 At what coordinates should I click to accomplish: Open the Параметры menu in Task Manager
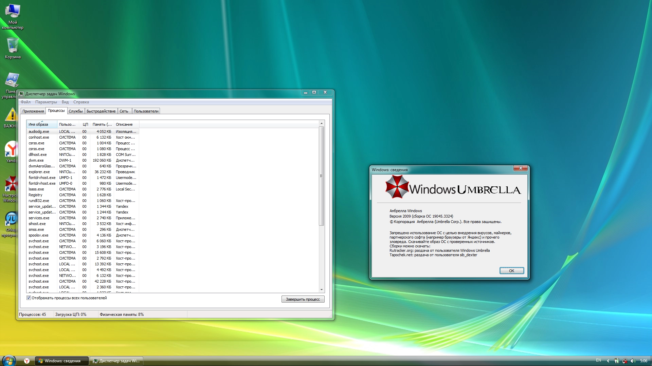[46, 102]
